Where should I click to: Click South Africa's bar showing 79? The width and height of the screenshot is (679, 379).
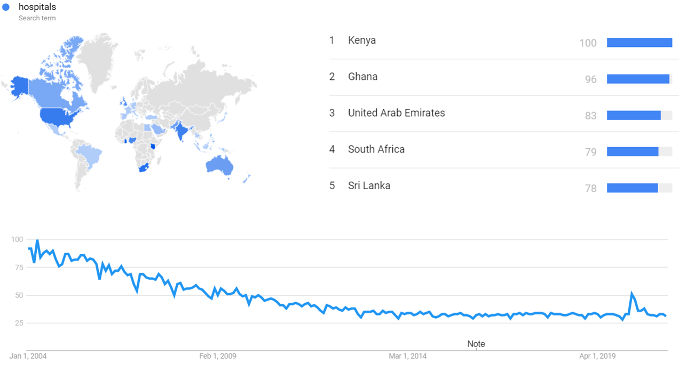pos(633,151)
